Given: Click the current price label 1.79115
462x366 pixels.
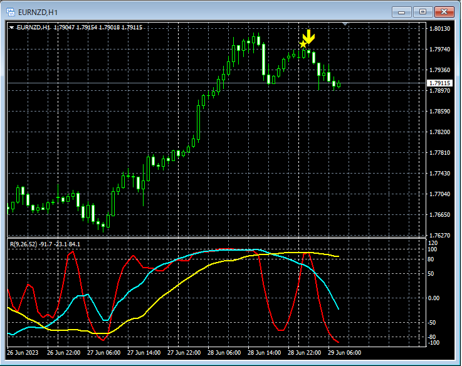Looking at the screenshot, I should pyautogui.click(x=439, y=83).
